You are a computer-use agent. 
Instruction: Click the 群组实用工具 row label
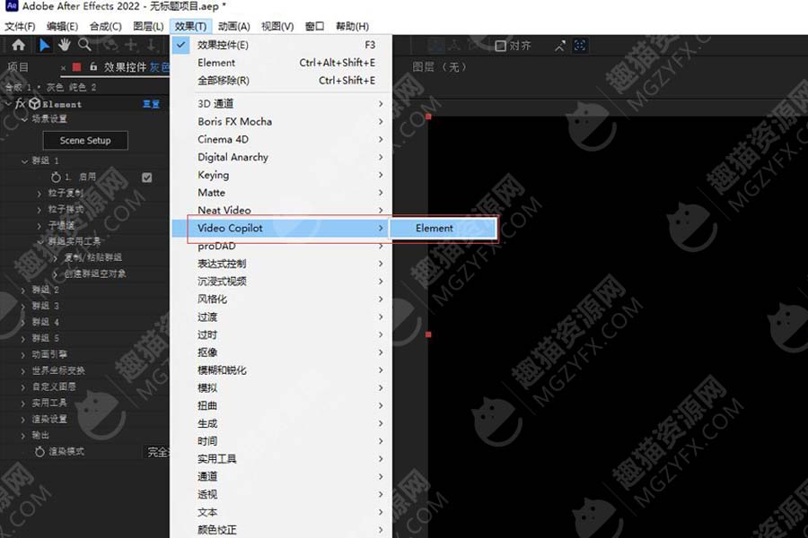click(x=75, y=241)
